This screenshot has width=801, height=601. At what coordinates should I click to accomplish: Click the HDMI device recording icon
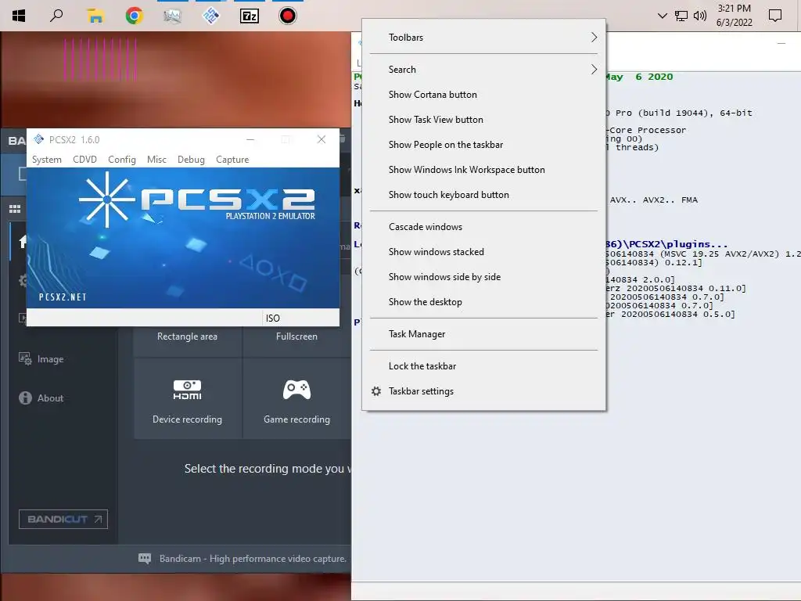pyautogui.click(x=188, y=390)
